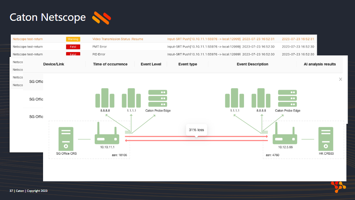Click the 'asn: 4760' label

(x=272, y=155)
